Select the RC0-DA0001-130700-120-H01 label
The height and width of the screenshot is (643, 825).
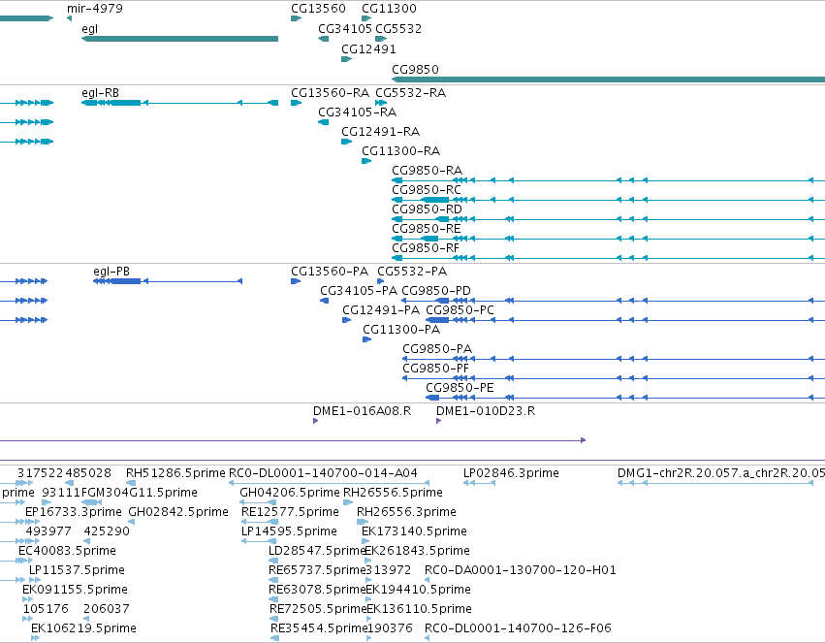(x=521, y=570)
